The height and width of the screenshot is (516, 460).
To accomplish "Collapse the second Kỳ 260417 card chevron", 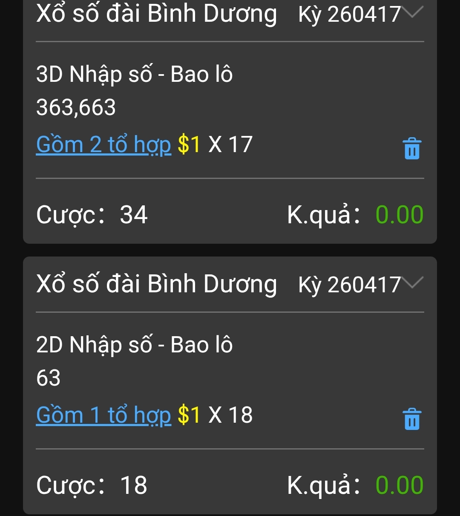I will click(412, 283).
